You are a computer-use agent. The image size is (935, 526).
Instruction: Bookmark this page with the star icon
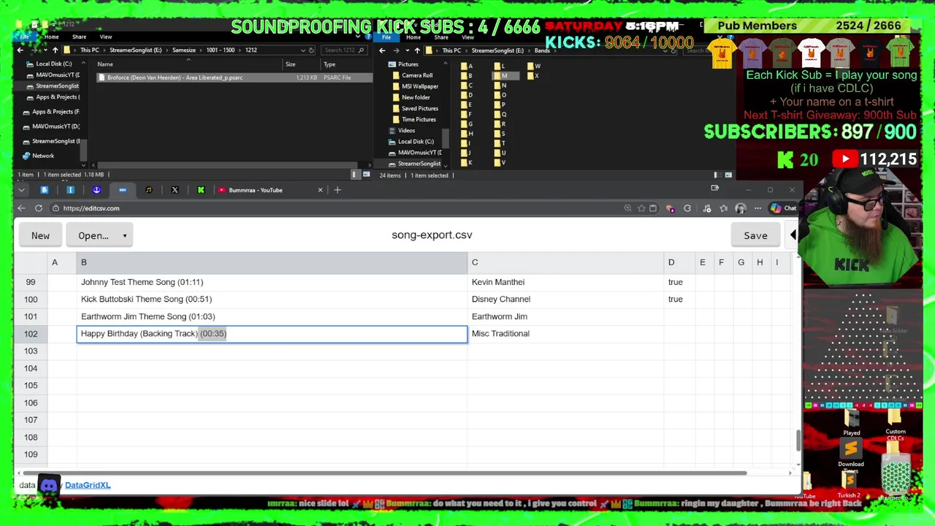pos(641,208)
